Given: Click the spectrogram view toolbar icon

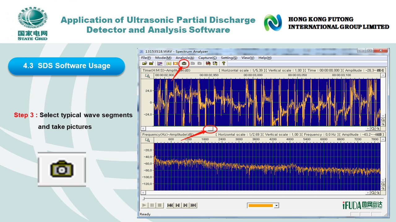Looking at the screenshot, I should point(160,64).
